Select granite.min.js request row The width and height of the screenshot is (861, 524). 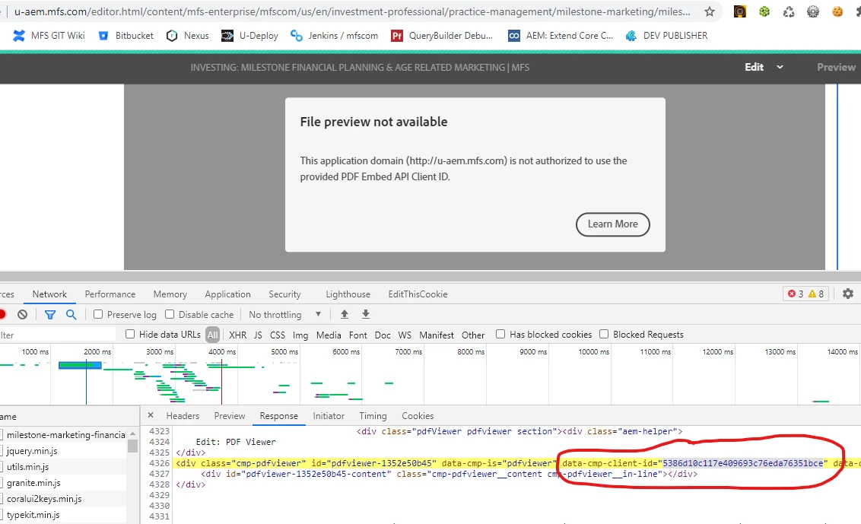coord(63,483)
